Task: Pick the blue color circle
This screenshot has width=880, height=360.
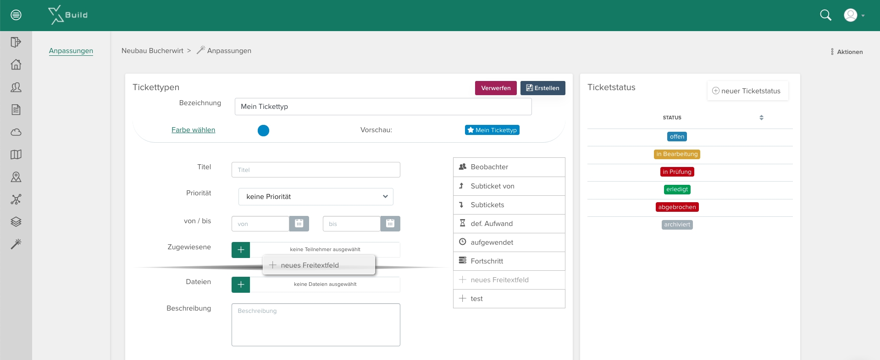Action: click(263, 131)
